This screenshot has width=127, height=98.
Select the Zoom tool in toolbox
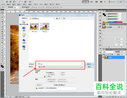2,62
